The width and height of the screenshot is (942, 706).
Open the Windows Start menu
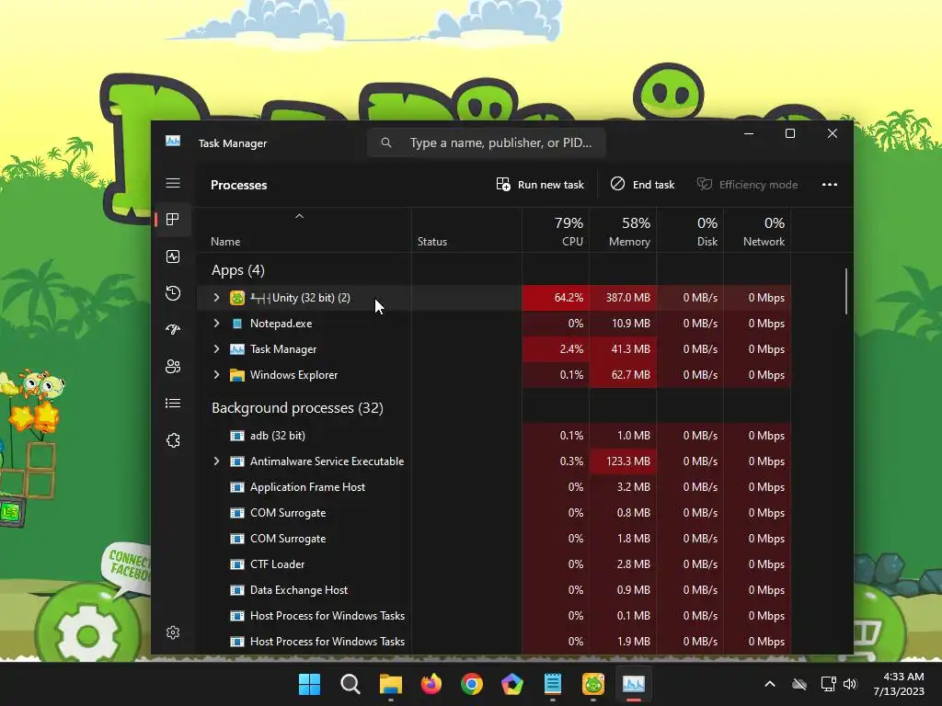tap(309, 684)
